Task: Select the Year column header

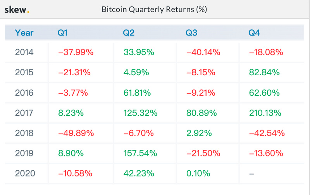Action: tap(24, 32)
